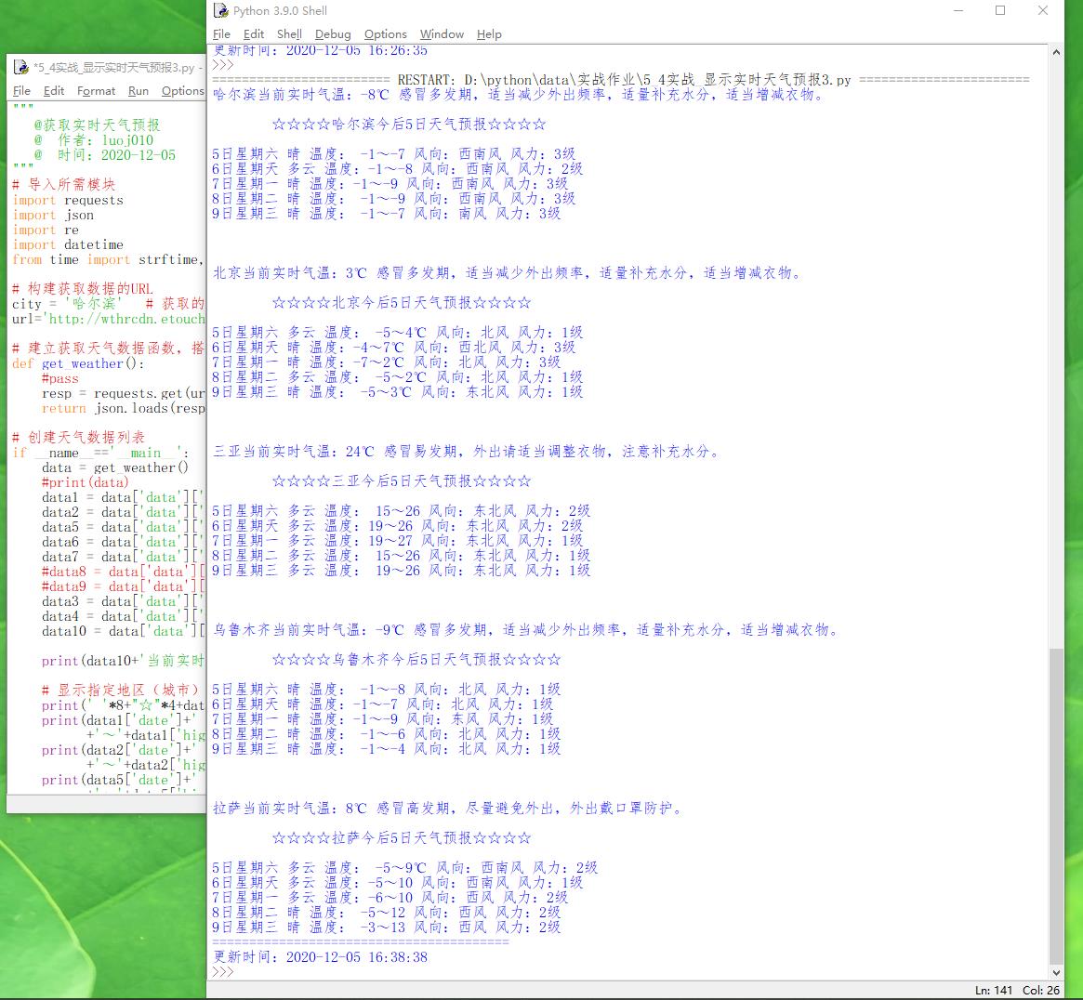This screenshot has width=1083, height=1000.
Task: Click '#pass' comment line in editor
Action: (x=60, y=379)
